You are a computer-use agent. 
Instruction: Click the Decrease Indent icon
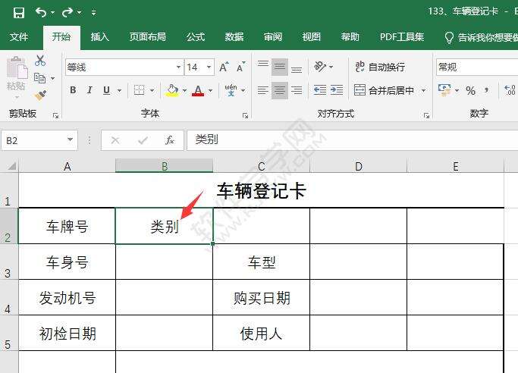click(x=320, y=90)
